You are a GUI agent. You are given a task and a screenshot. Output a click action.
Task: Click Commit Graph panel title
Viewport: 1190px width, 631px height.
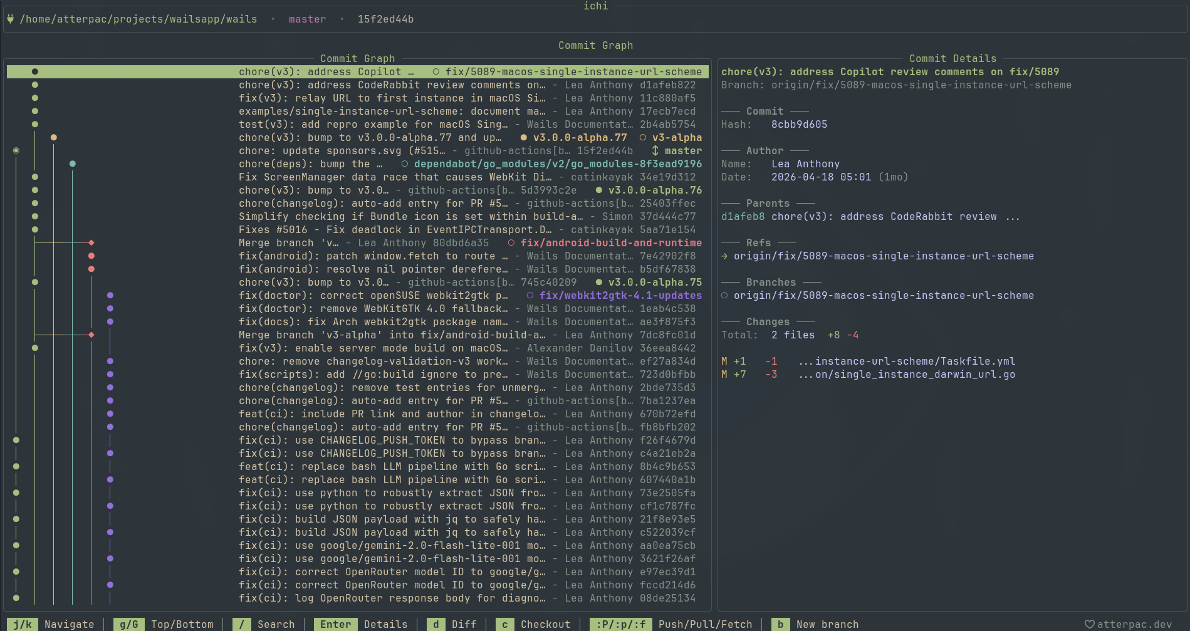(357, 58)
